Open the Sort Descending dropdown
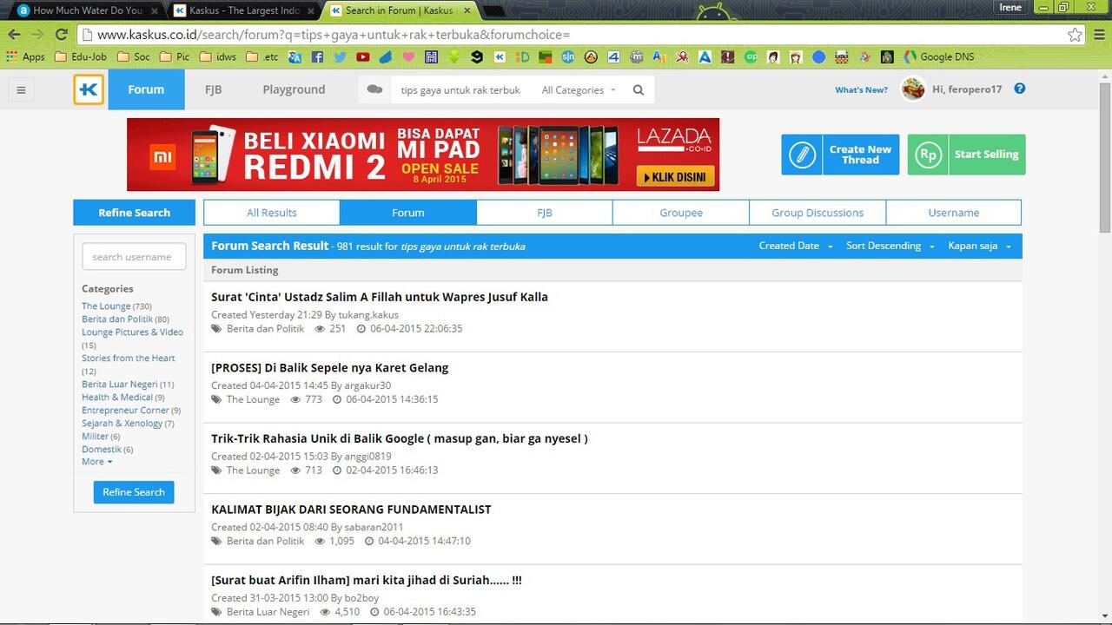 tap(890, 246)
